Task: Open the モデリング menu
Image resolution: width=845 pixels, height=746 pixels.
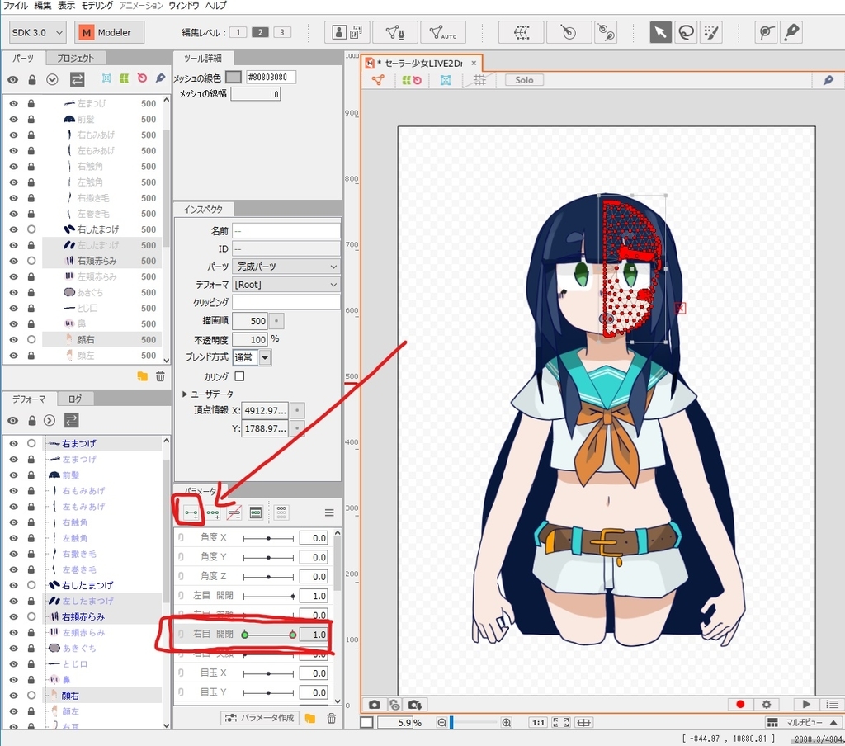Action: point(97,6)
